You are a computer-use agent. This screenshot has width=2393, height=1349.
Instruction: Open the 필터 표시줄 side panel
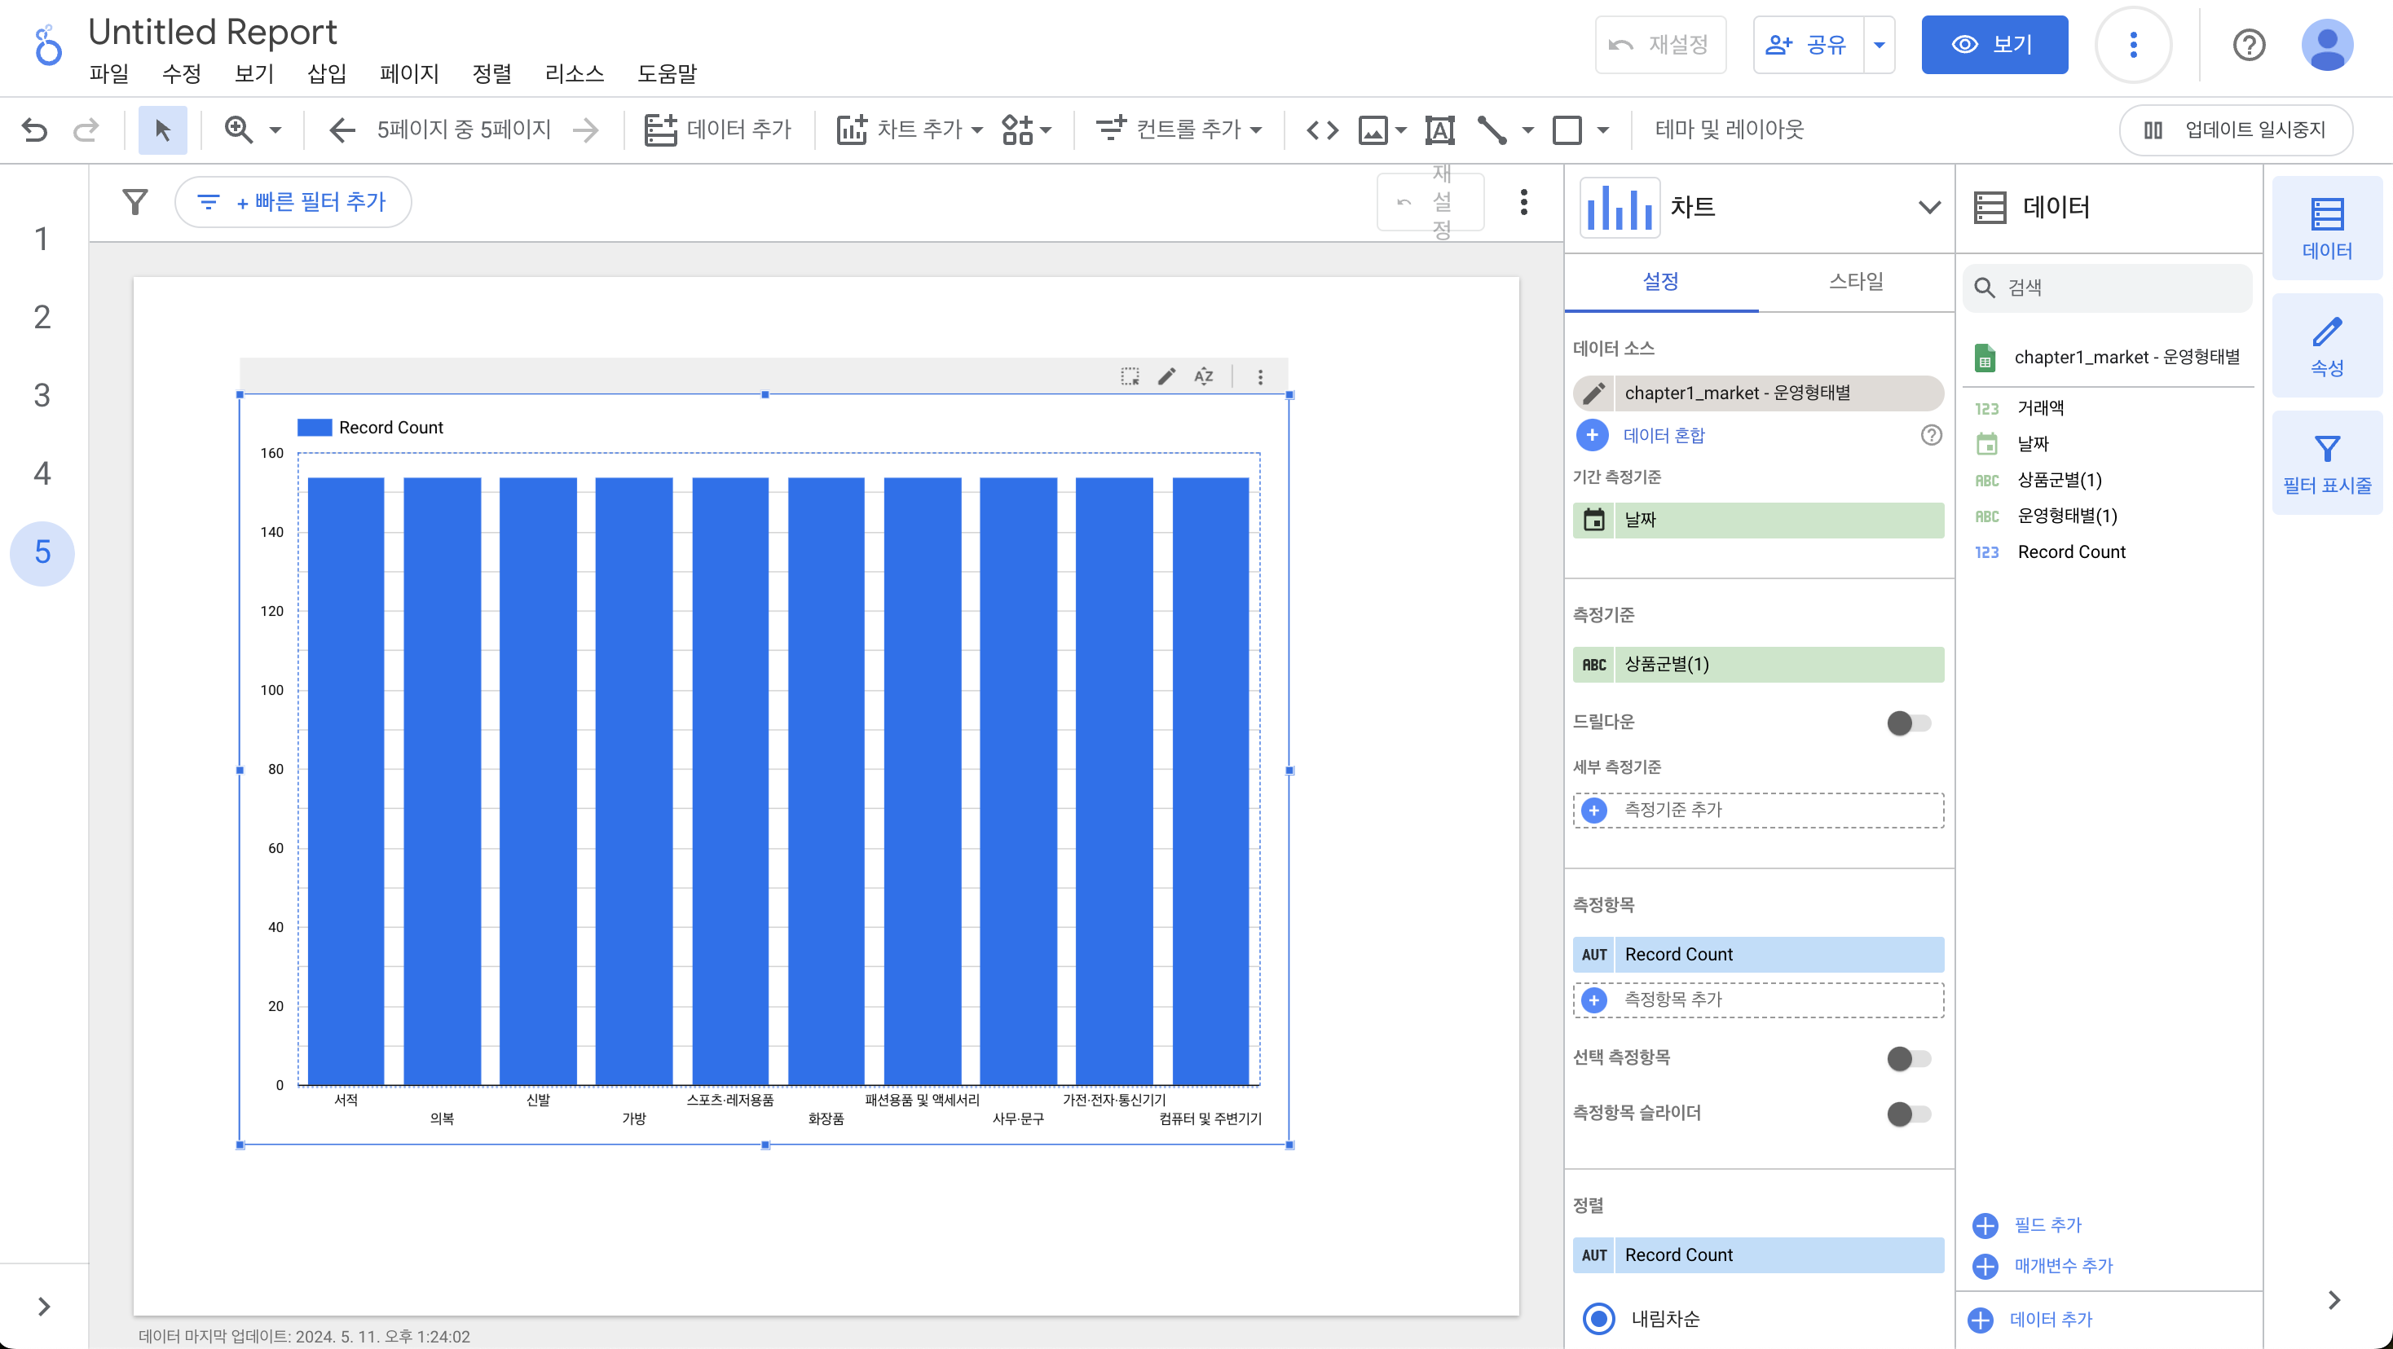tap(2326, 463)
